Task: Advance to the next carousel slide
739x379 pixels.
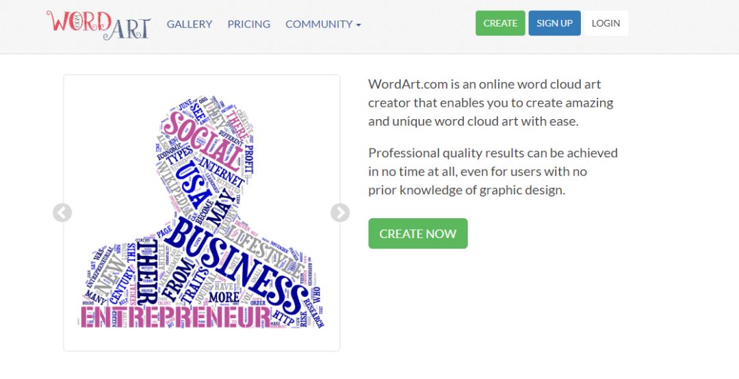Action: click(x=340, y=213)
